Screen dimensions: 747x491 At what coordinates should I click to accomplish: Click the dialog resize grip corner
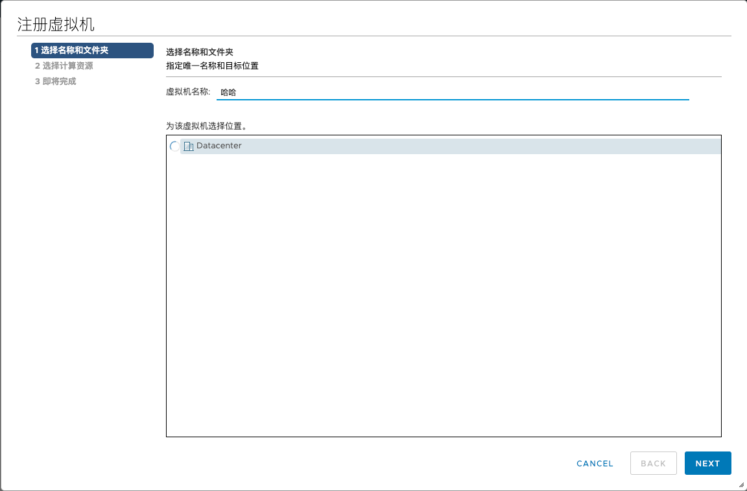[x=741, y=485]
